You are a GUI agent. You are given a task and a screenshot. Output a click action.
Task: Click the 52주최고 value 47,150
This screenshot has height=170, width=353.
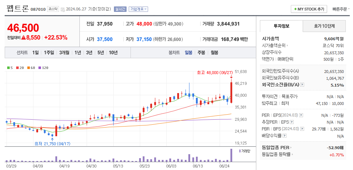[322, 104]
